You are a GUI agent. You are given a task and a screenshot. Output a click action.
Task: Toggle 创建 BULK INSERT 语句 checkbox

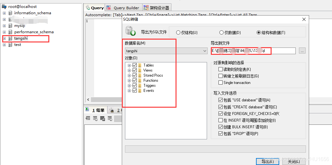[x=220, y=127]
